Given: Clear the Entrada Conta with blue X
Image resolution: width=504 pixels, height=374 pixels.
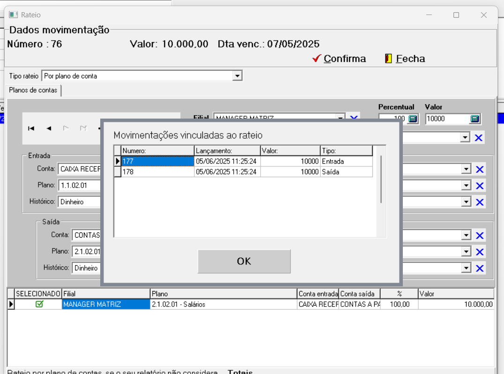Looking at the screenshot, I should 480,169.
